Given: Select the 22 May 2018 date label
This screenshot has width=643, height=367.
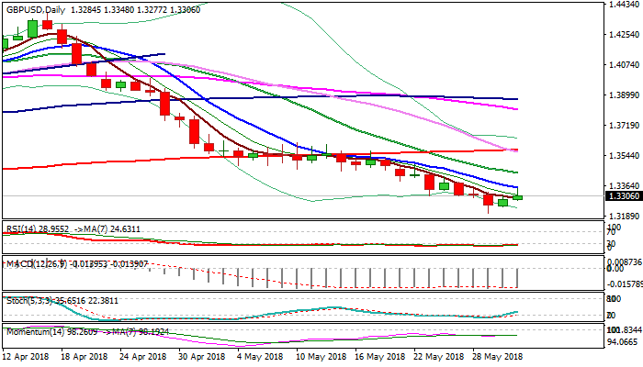Looking at the screenshot, I should 436,356.
